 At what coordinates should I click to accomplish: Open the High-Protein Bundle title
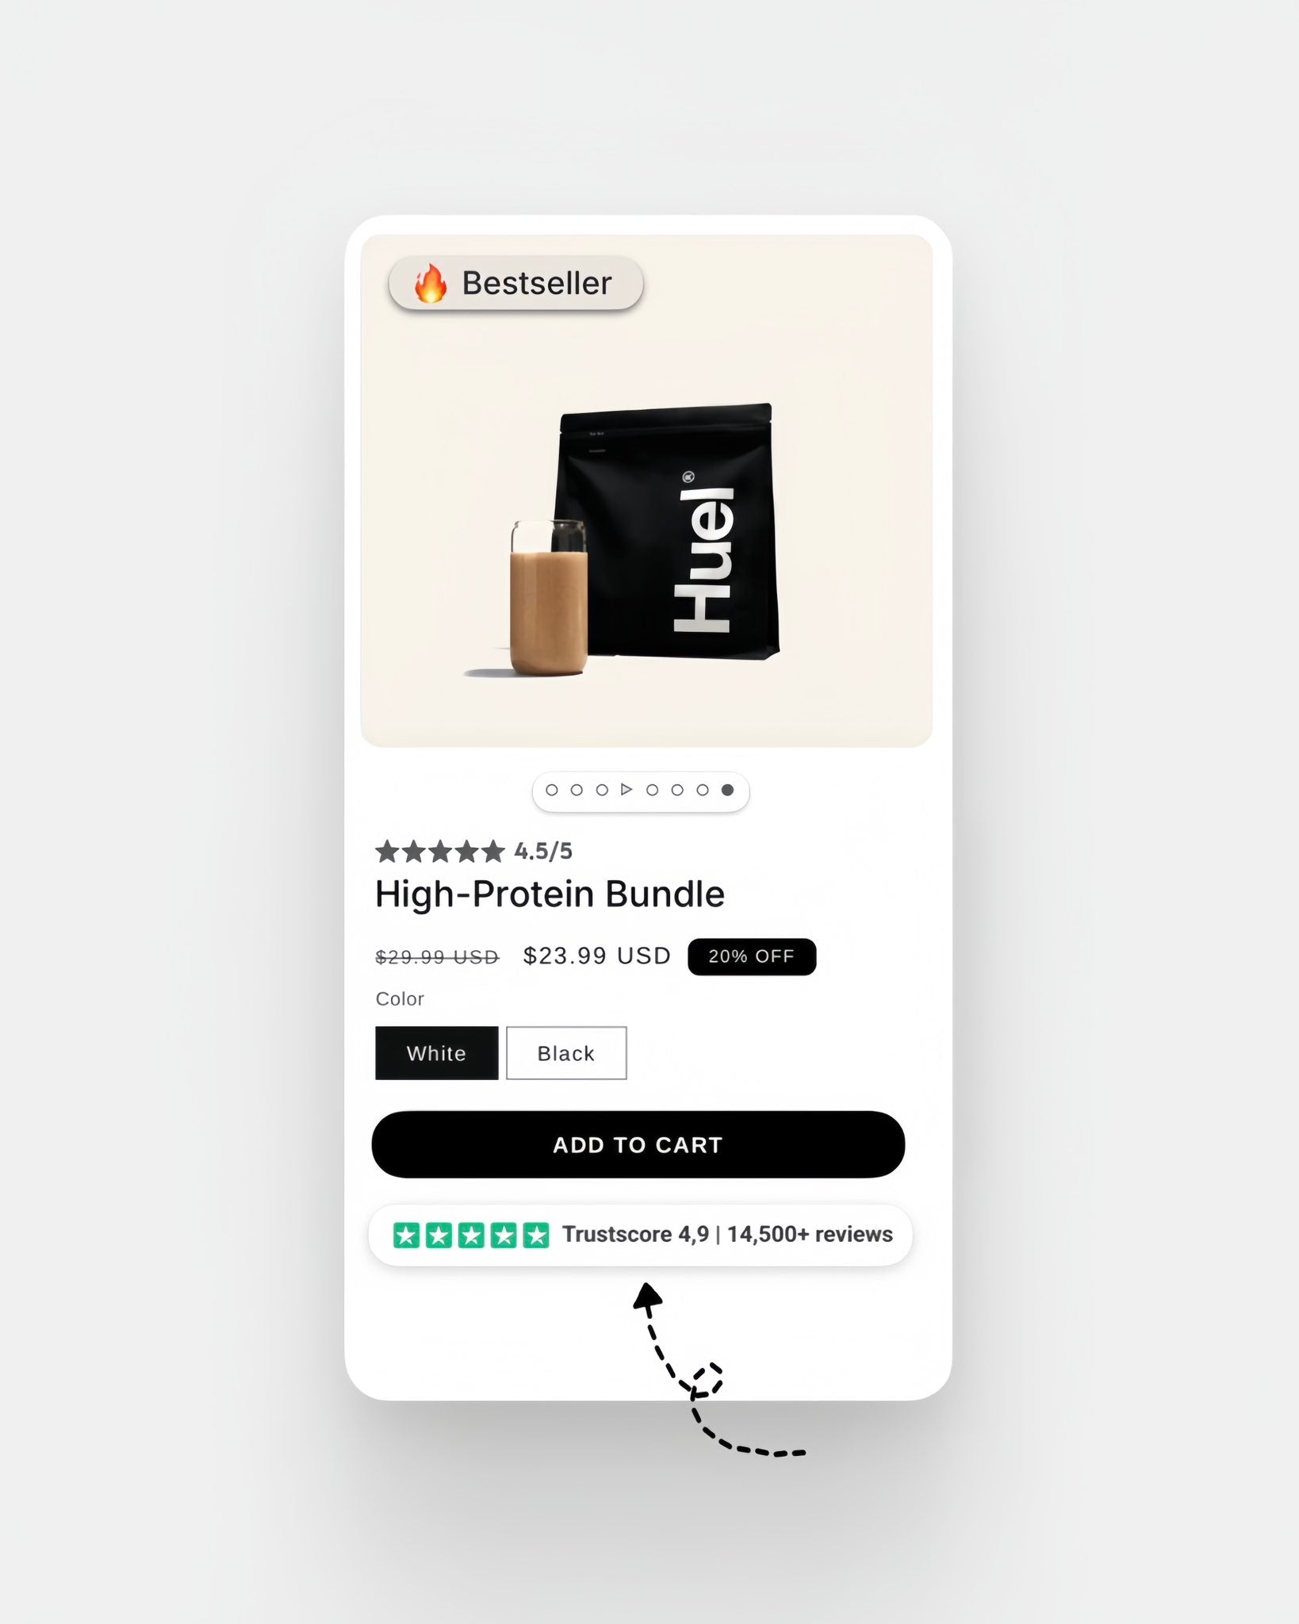click(550, 894)
